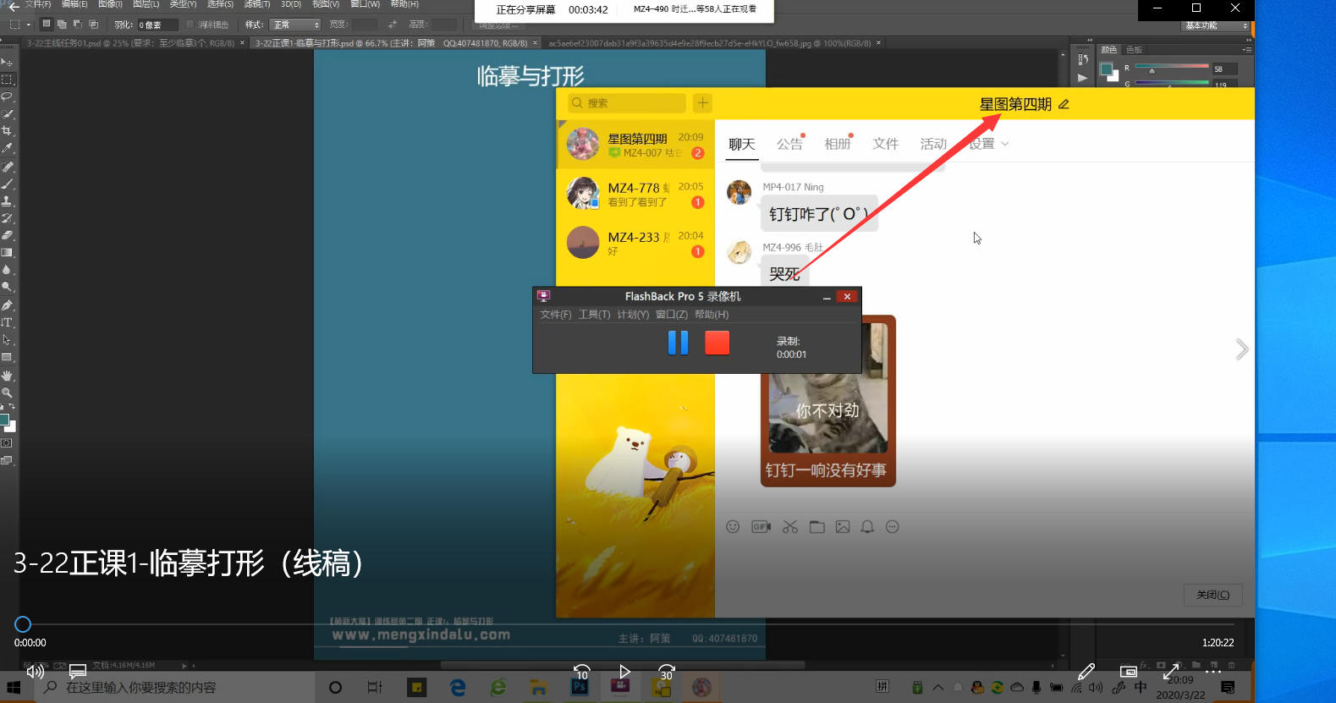Skip back 10 seconds in the video
Viewport: 1336px width, 703px height.
pyautogui.click(x=582, y=673)
